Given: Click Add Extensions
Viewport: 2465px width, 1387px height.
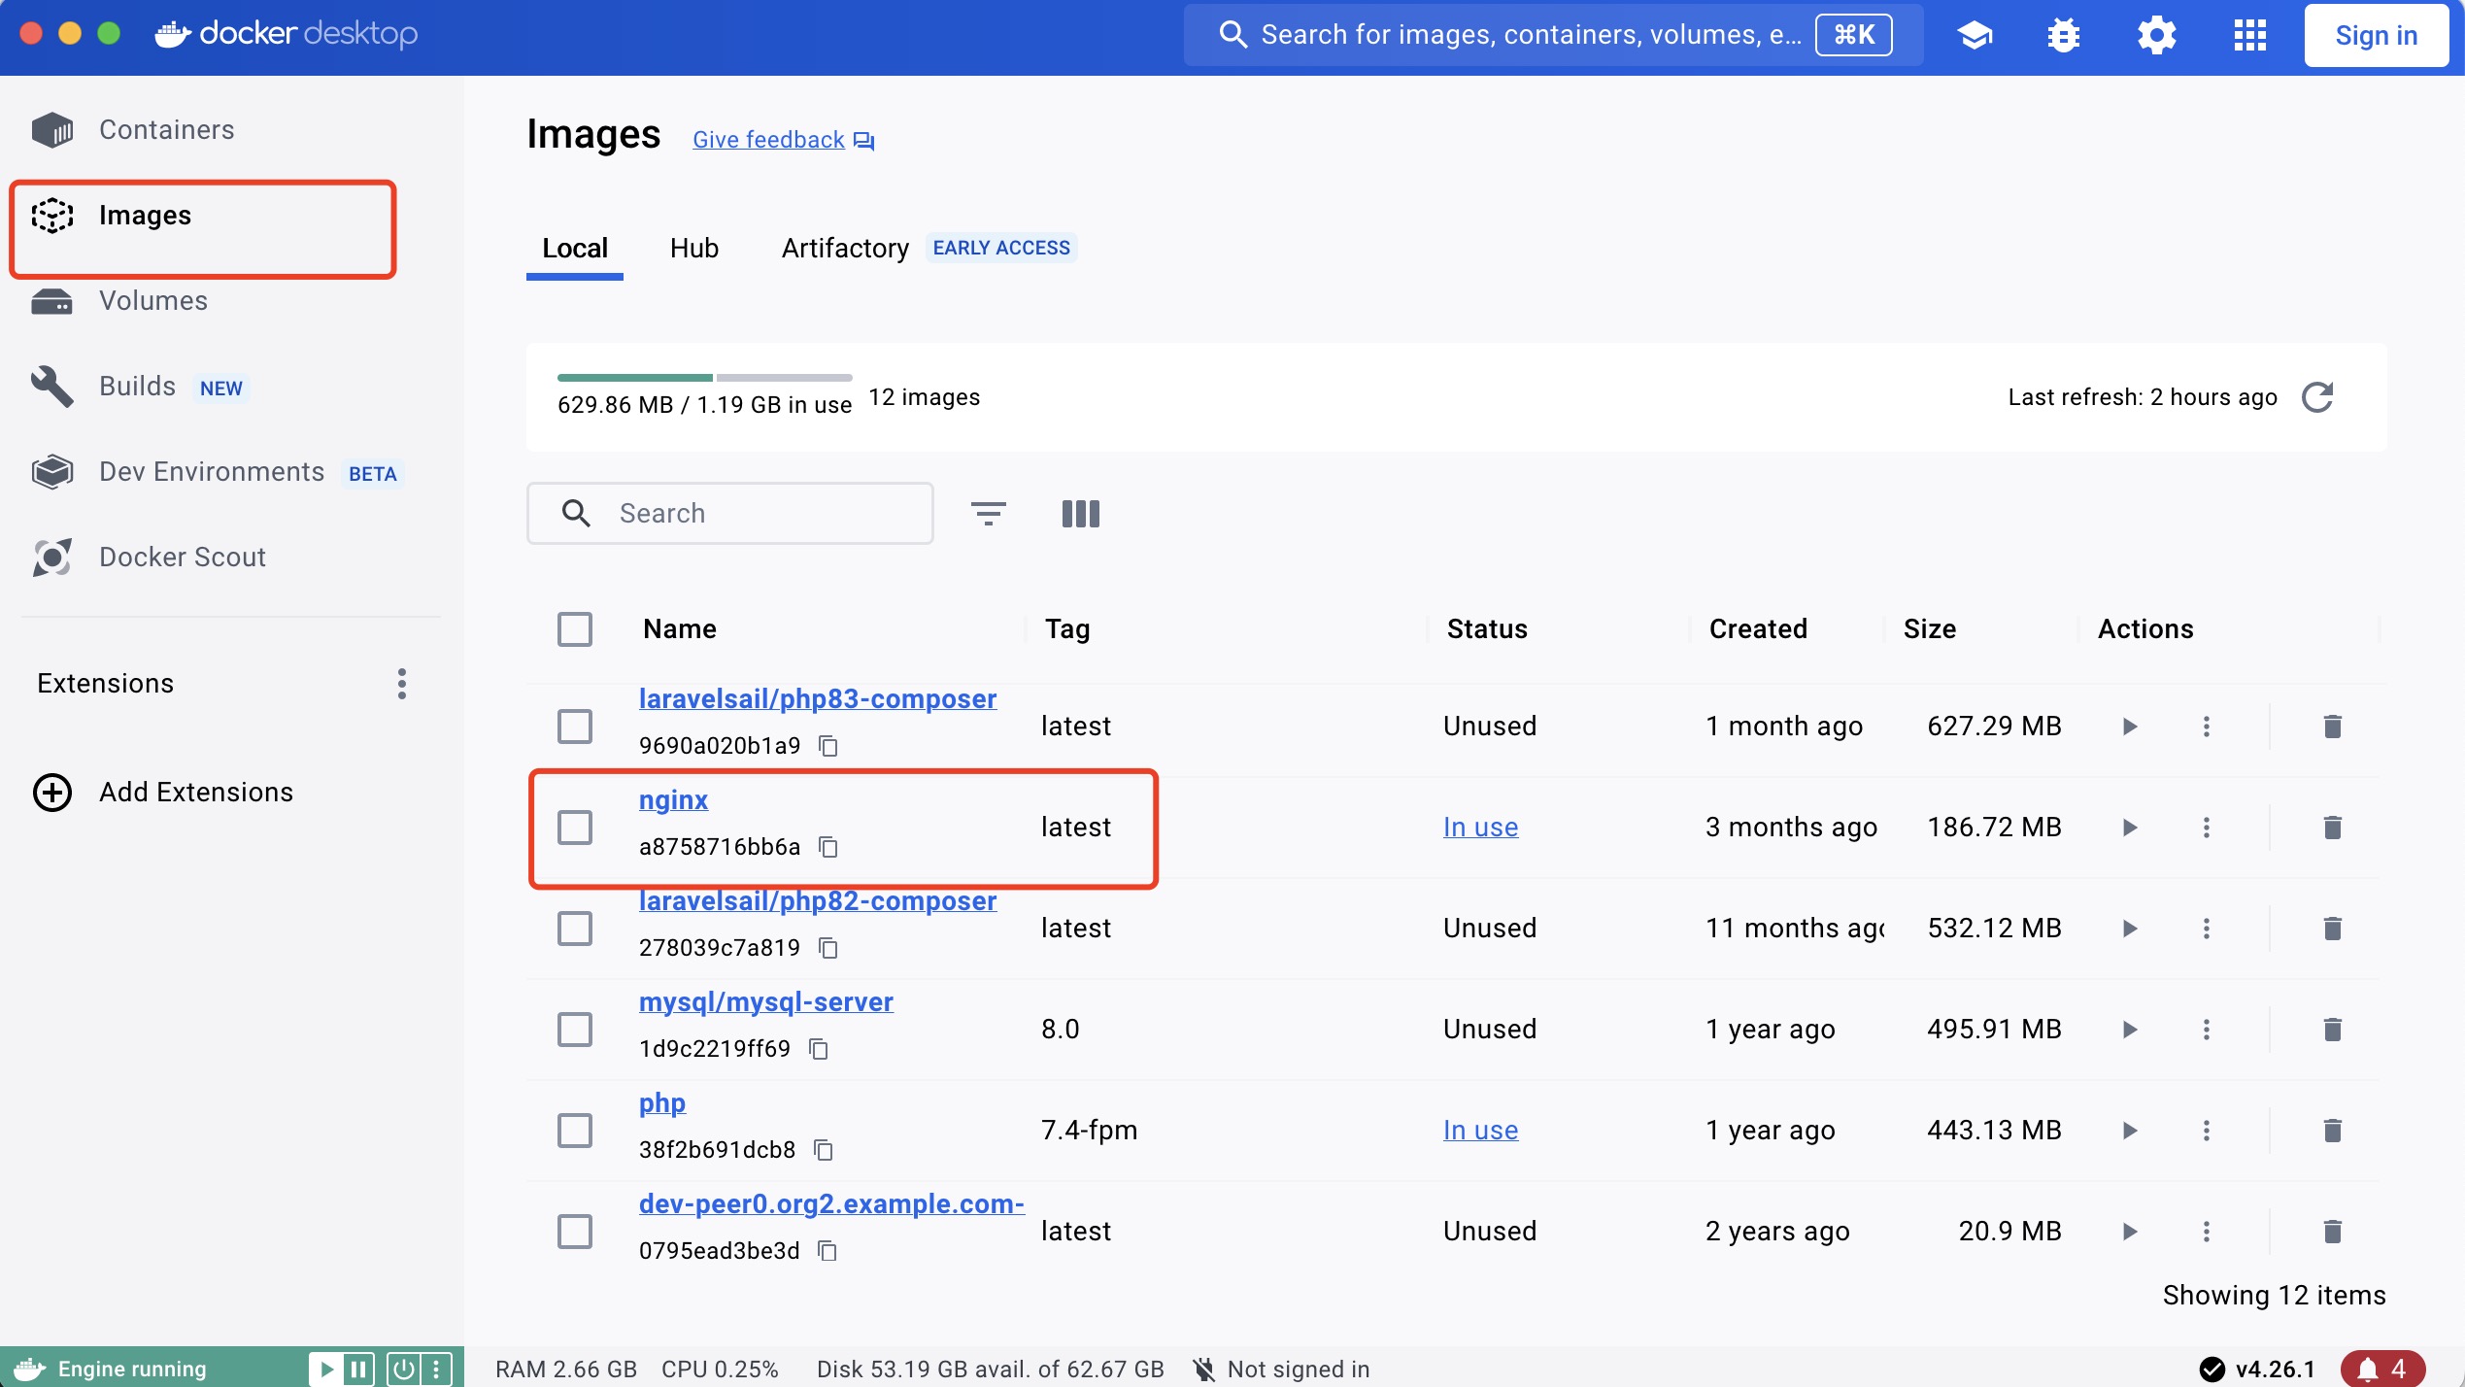Looking at the screenshot, I should pyautogui.click(x=163, y=793).
